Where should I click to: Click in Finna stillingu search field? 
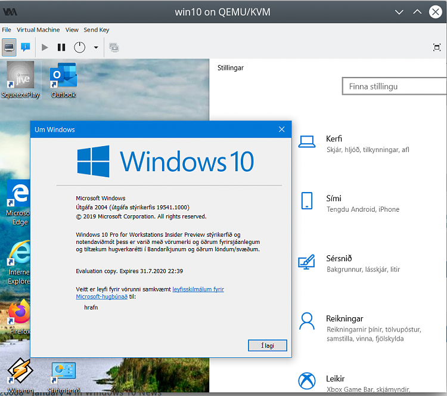tap(395, 86)
